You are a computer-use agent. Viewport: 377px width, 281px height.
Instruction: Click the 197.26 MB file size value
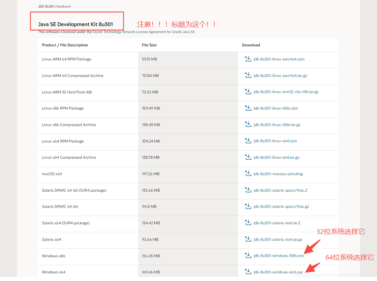[151, 174]
